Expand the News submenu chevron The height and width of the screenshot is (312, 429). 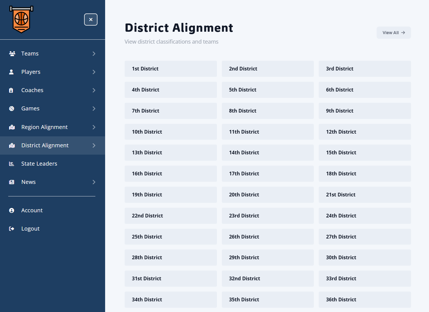(x=94, y=182)
